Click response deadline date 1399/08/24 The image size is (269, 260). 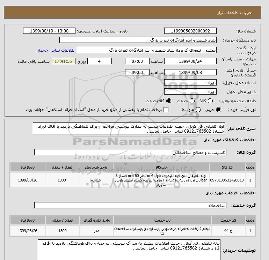tap(190, 61)
